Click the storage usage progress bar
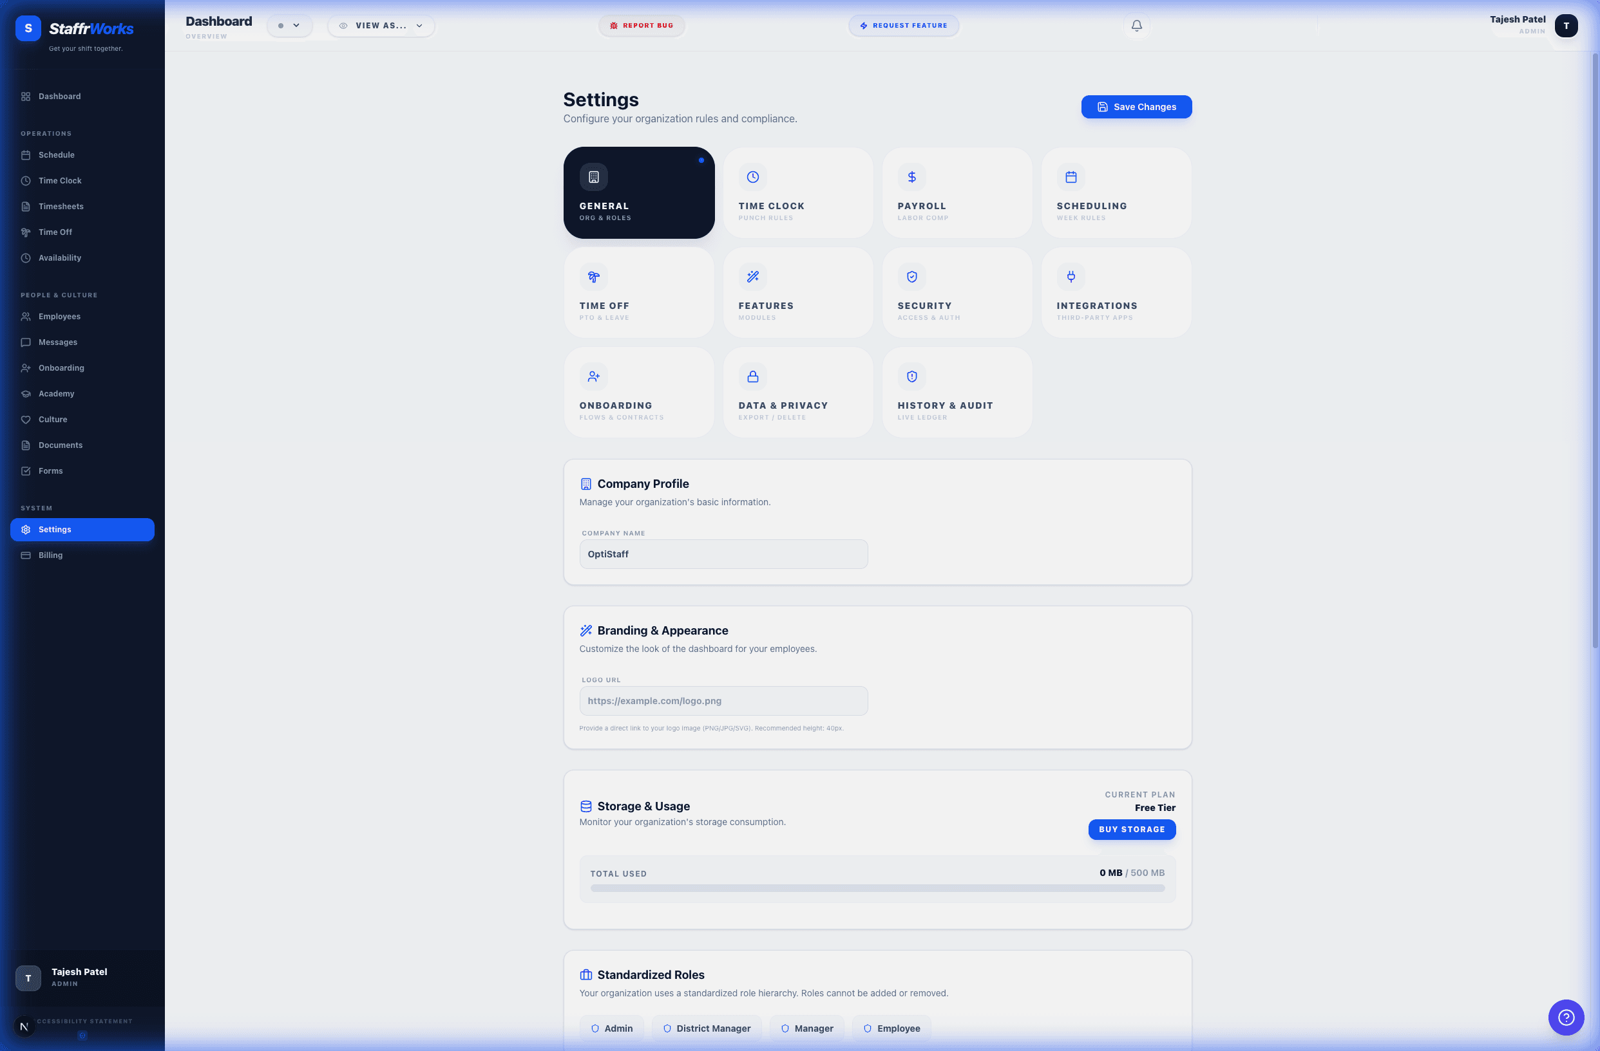Image resolution: width=1600 pixels, height=1051 pixels. click(x=877, y=888)
